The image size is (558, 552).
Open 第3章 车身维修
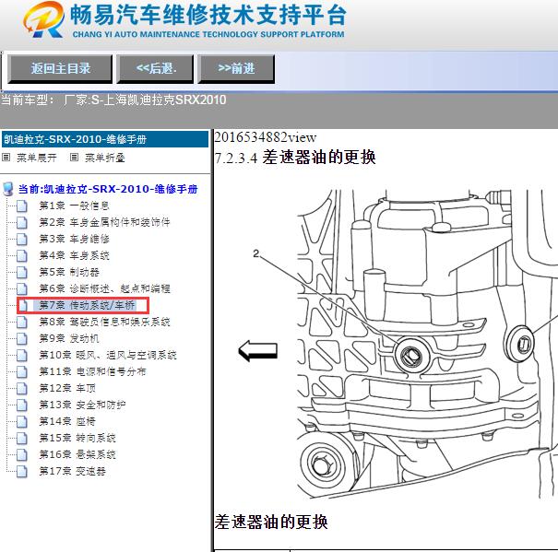tap(74, 239)
